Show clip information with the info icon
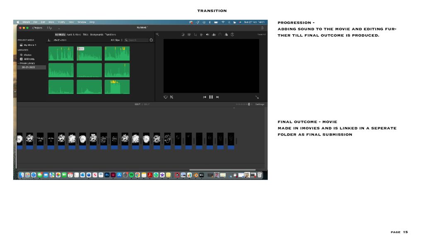Viewport: 424px width, 238px height. (x=232, y=35)
